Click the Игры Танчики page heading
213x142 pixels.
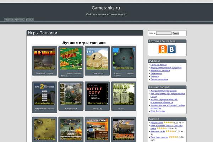click(x=43, y=33)
